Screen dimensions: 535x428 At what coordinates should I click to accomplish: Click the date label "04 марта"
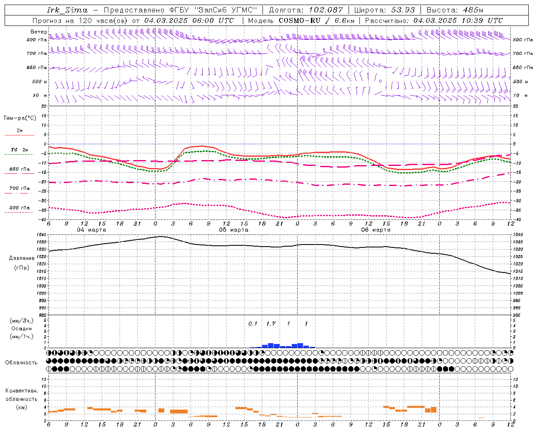tap(92, 230)
